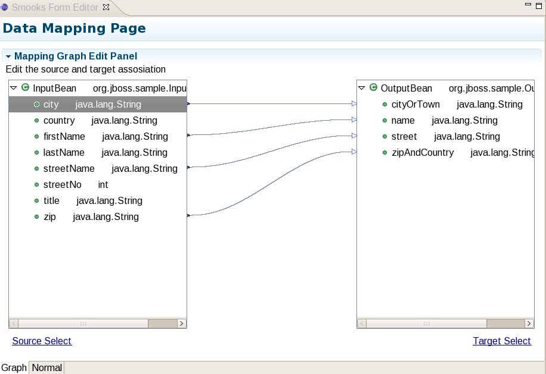This screenshot has width=546, height=374.
Task: Select the name target property
Action: click(446, 121)
